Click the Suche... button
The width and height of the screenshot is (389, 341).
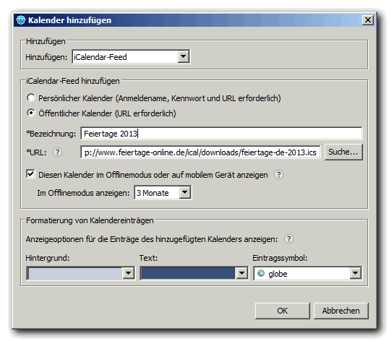343,152
